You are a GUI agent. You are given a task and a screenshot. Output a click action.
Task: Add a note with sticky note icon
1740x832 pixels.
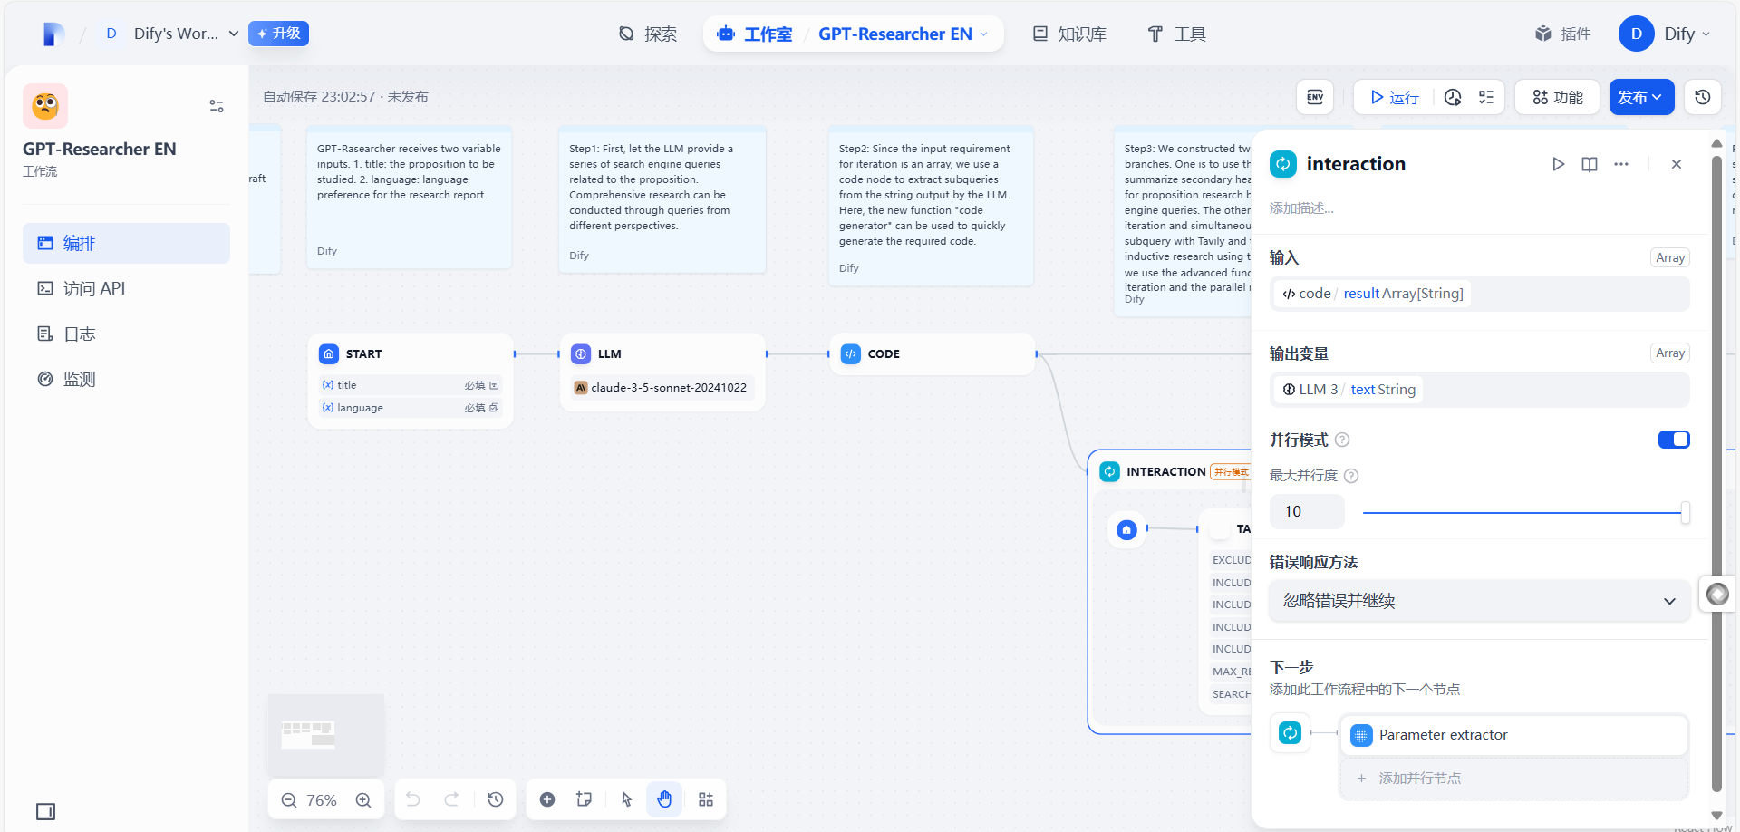point(585,799)
